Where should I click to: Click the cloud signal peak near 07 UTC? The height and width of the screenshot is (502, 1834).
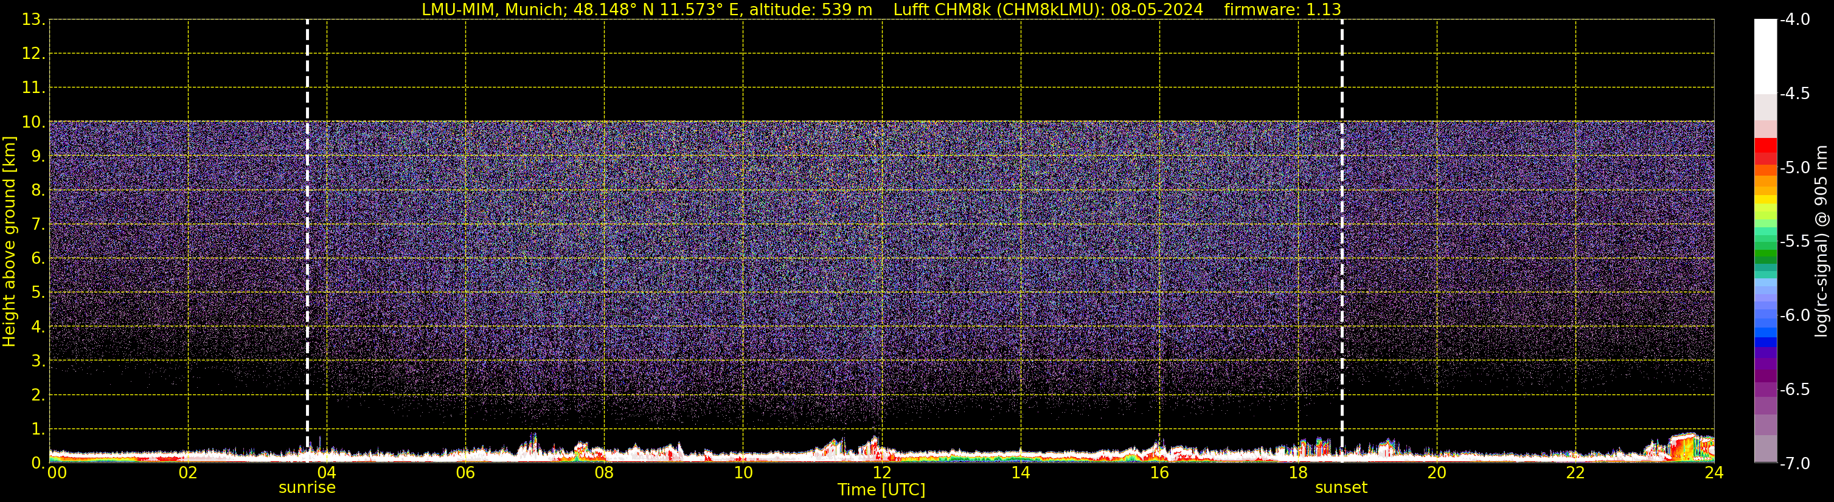[x=531, y=446]
